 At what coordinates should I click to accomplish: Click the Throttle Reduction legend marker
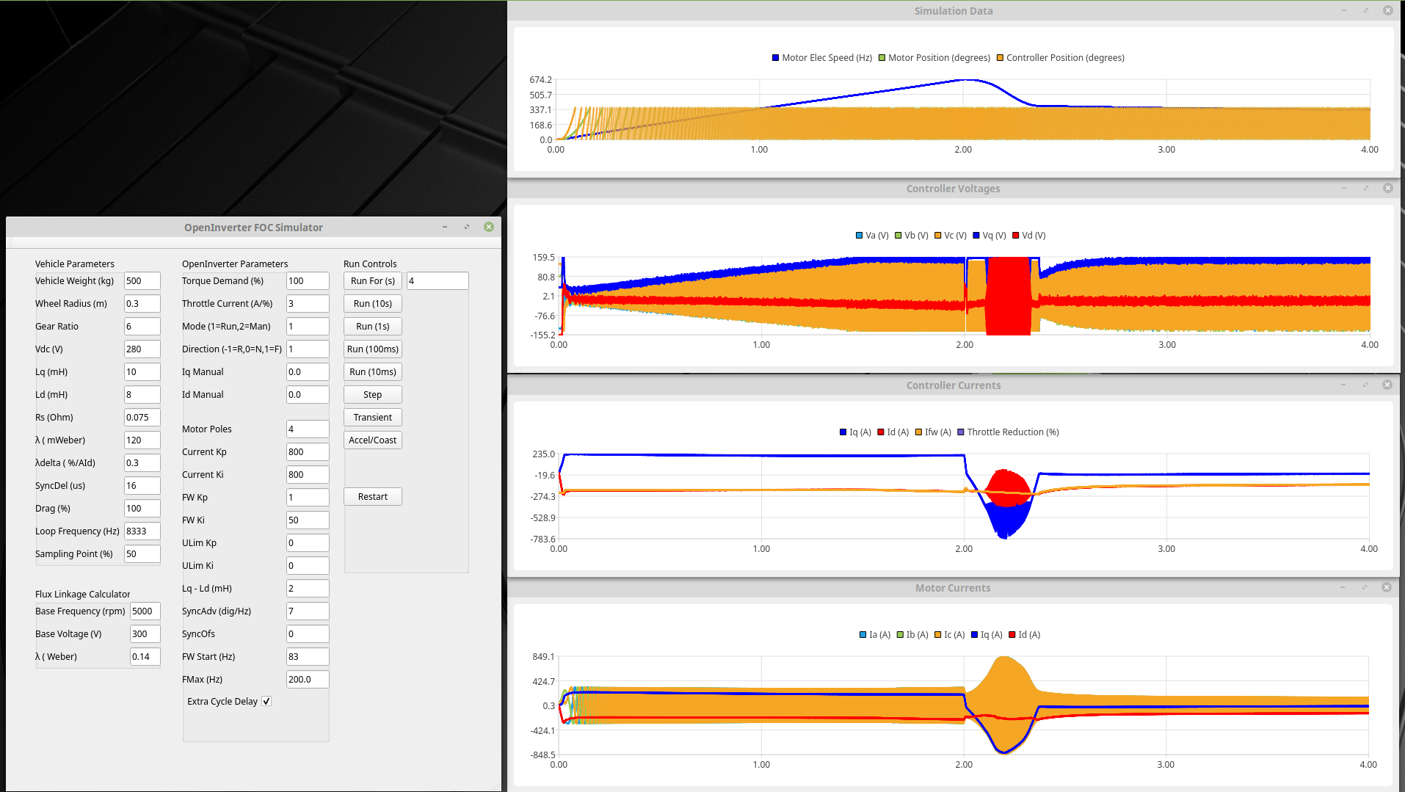[960, 432]
